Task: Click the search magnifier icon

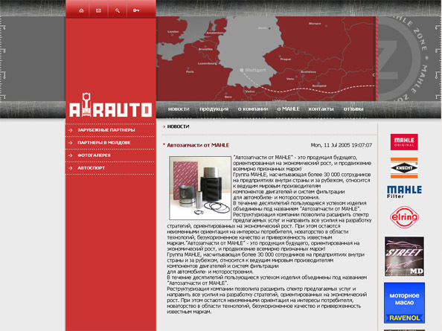Action: coord(118,10)
